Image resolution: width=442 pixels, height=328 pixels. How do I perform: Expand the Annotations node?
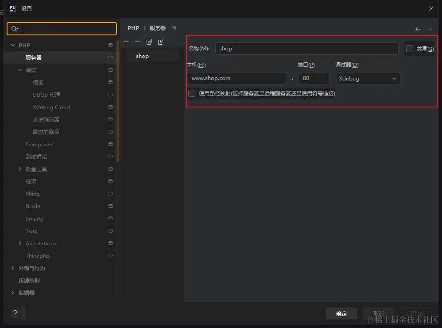tap(20, 243)
